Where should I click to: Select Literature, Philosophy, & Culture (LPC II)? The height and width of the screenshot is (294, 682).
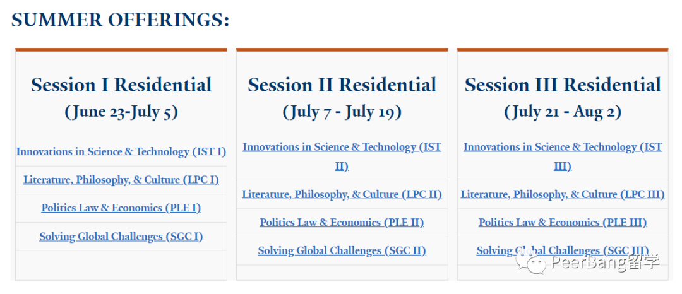tap(342, 194)
